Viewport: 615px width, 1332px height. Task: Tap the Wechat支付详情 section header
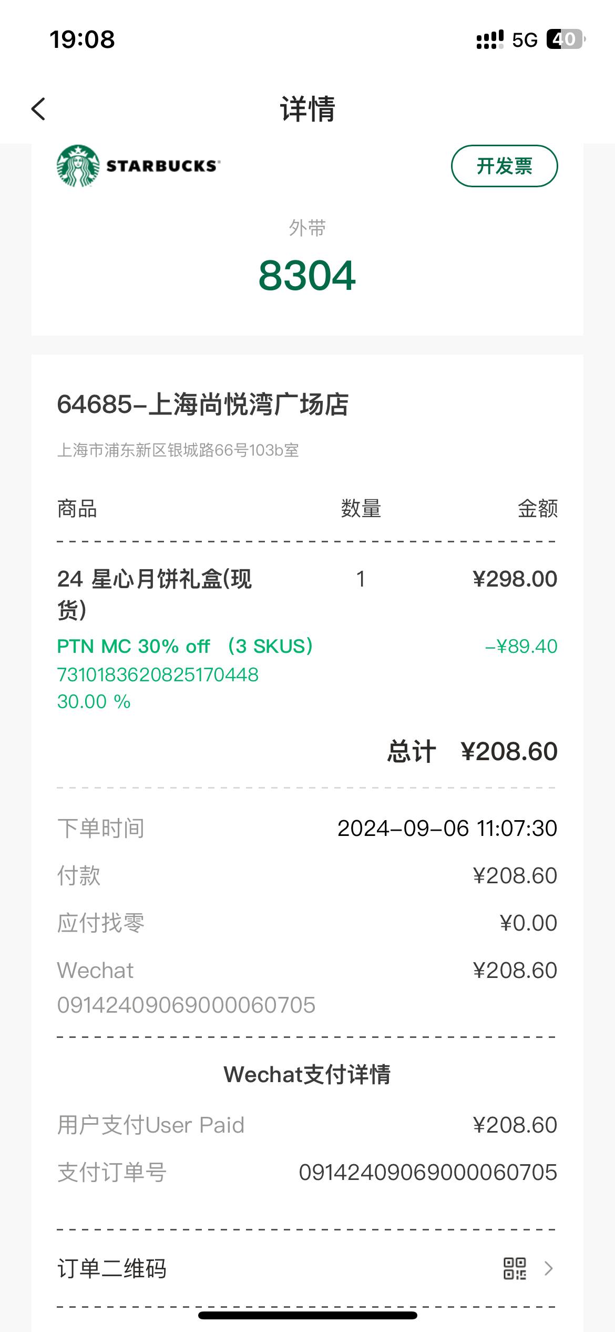point(307,1074)
